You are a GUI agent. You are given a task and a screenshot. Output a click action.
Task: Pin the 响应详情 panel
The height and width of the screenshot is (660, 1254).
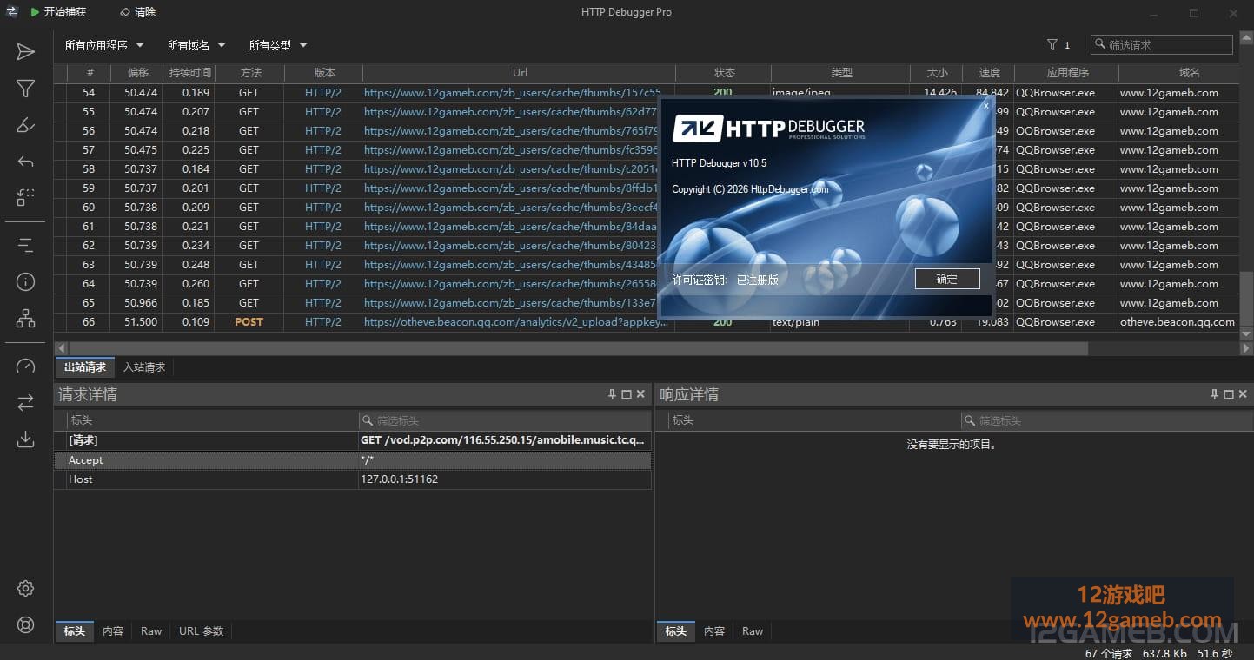click(1214, 394)
